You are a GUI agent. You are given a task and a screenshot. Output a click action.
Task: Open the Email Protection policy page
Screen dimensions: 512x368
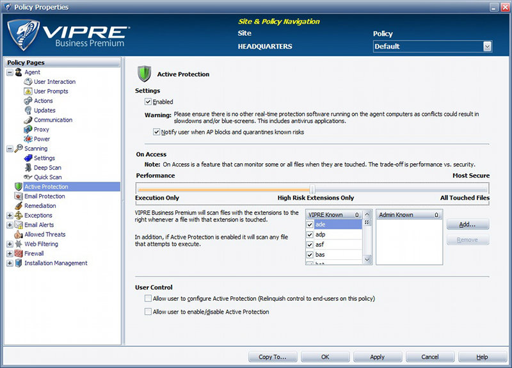click(x=44, y=196)
